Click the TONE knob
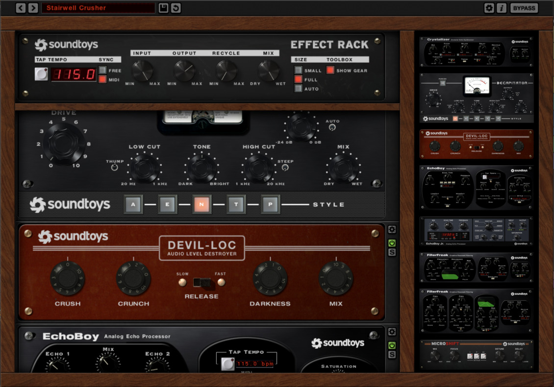Screen dimensions: 554x387 click(x=201, y=168)
